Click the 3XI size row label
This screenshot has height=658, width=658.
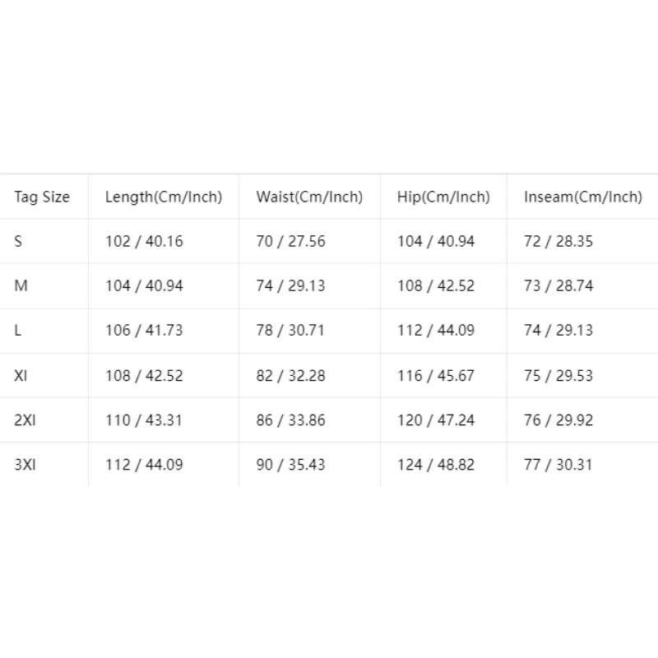(25, 465)
